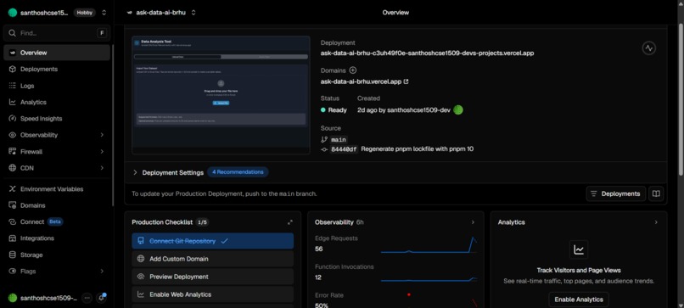Open the account more options ellipsis
The height and width of the screenshot is (308, 684).
(x=87, y=298)
